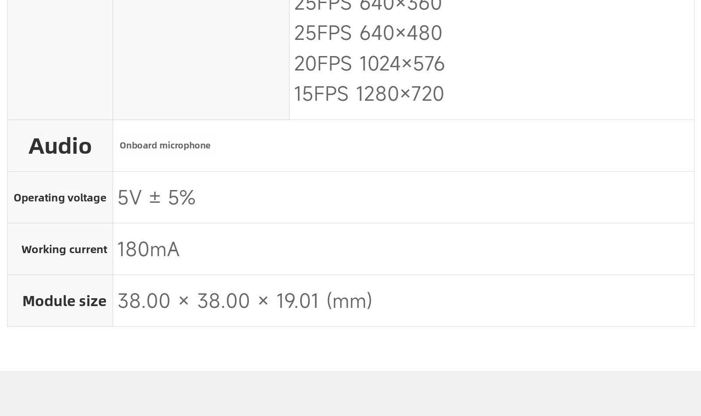Select the 180mA current value

(x=149, y=249)
